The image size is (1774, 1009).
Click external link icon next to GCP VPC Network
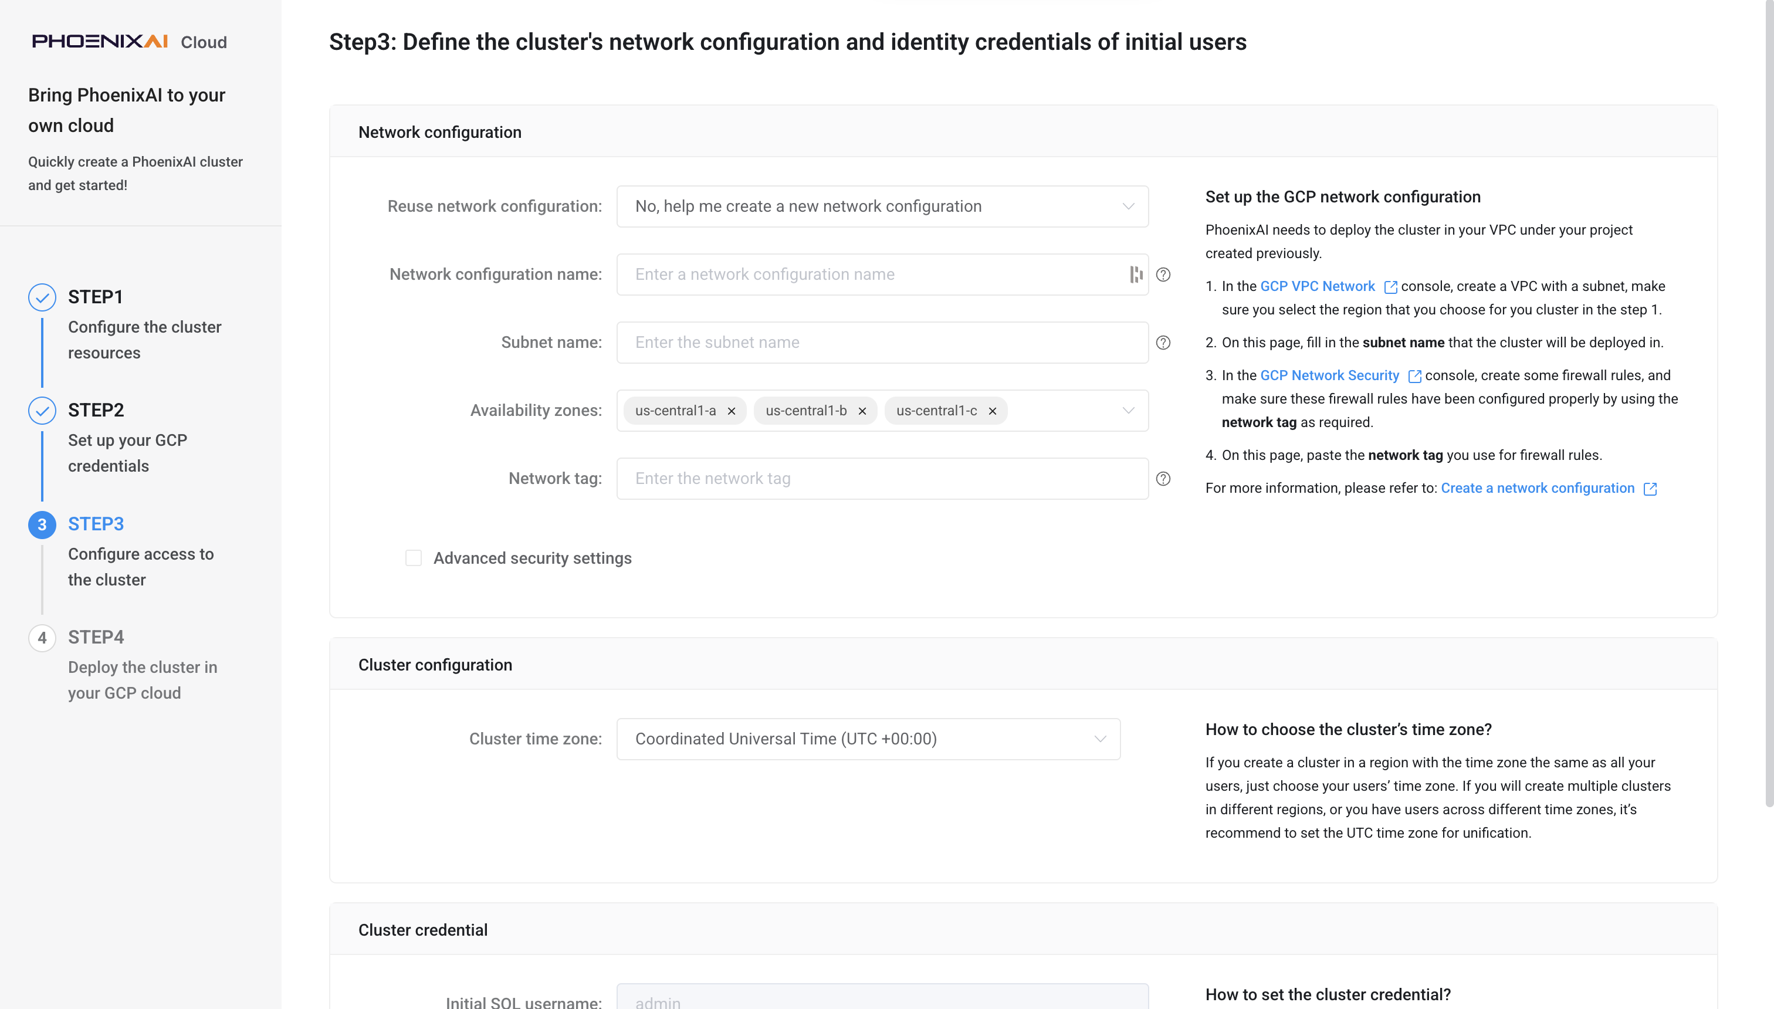click(x=1390, y=287)
